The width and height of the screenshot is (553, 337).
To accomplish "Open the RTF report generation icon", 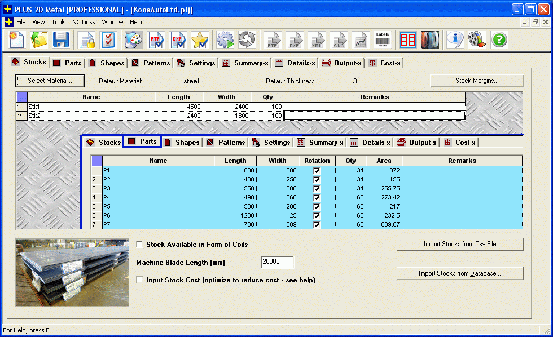I will pos(156,40).
